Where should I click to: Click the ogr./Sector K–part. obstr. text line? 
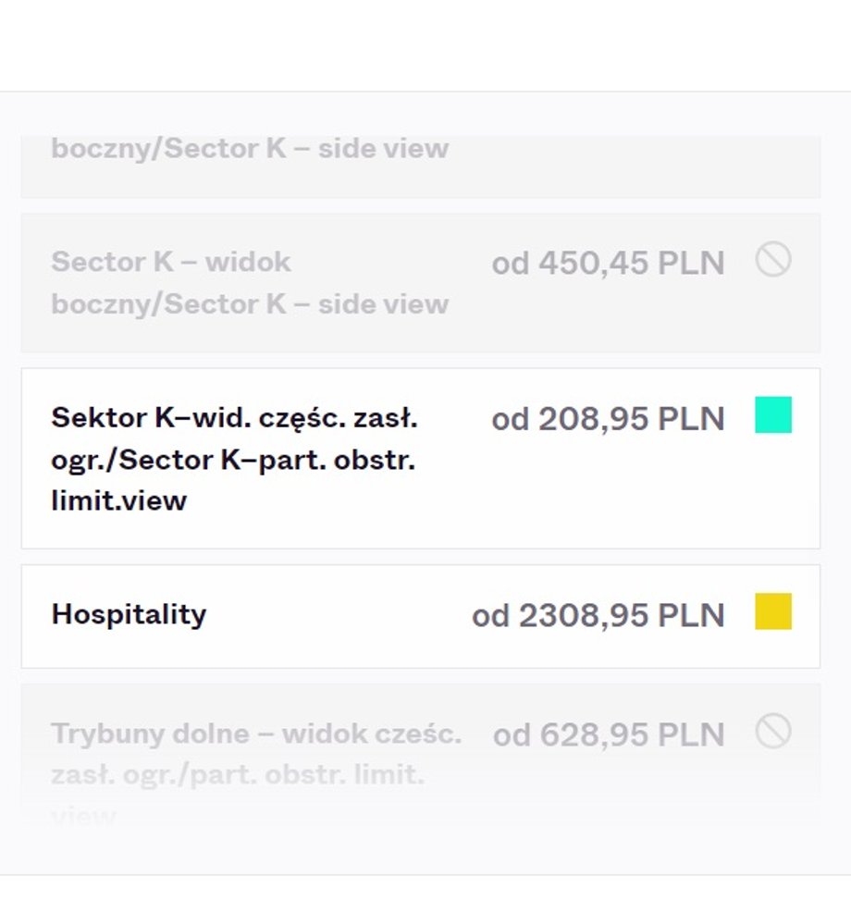tap(233, 461)
